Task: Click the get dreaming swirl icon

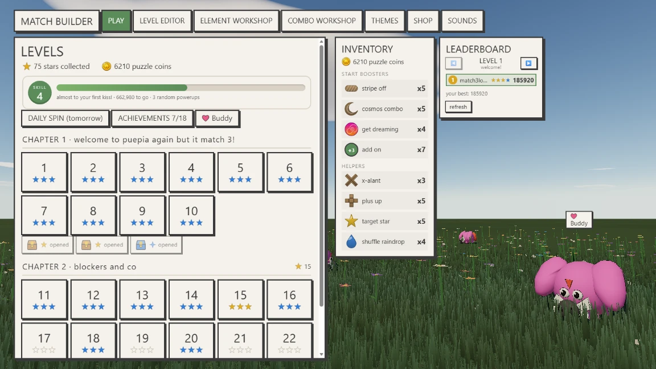Action: [x=351, y=129]
